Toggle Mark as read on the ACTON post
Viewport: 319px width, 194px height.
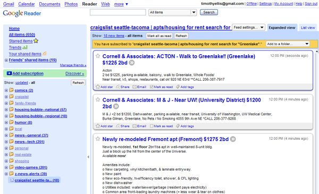click(x=161, y=87)
